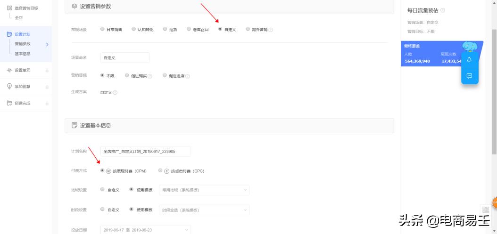Click the 营销场景: 自定义 estimate text

click(x=423, y=23)
